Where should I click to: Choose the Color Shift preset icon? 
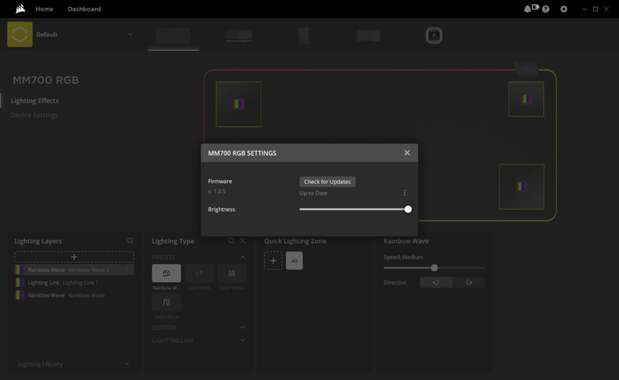pos(199,273)
